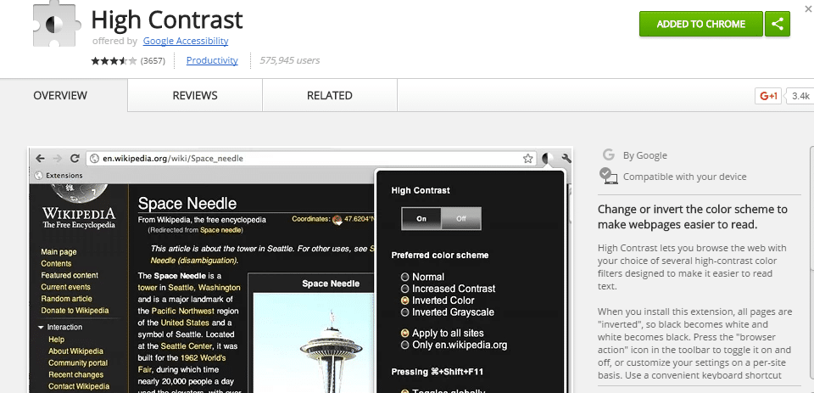
Task: Click the Featured content sidebar link
Action: [70, 276]
